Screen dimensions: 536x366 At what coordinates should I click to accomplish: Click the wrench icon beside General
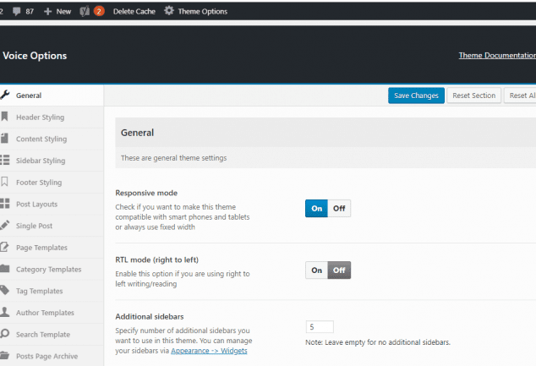[5, 95]
